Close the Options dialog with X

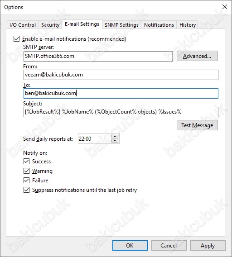(x=225, y=7)
